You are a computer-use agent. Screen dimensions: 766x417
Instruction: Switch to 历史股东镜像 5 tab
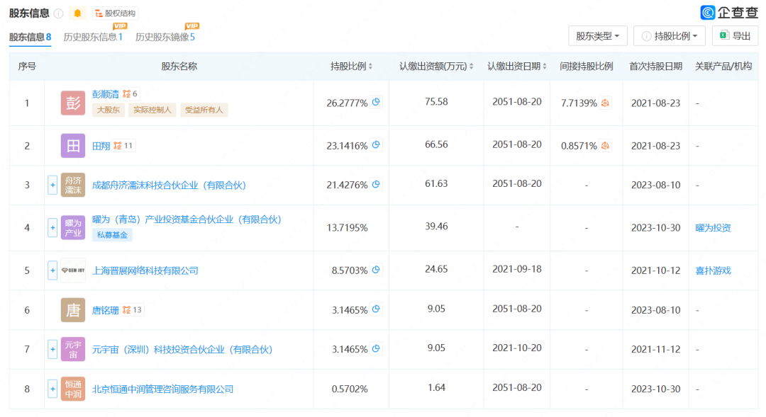[x=165, y=37]
